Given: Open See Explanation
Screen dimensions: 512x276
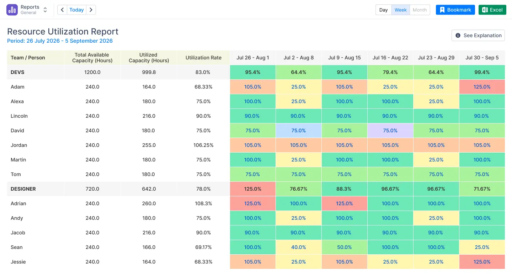Looking at the screenshot, I should coord(478,35).
